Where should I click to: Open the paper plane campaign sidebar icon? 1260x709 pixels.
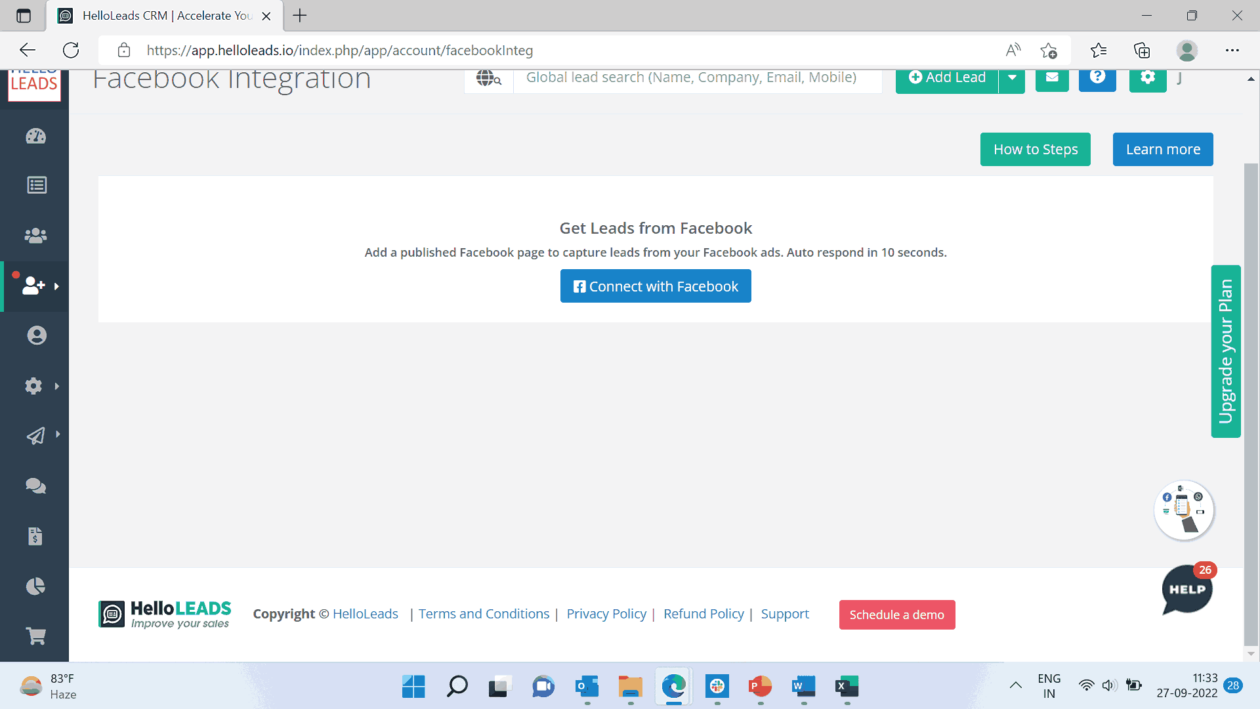tap(35, 436)
